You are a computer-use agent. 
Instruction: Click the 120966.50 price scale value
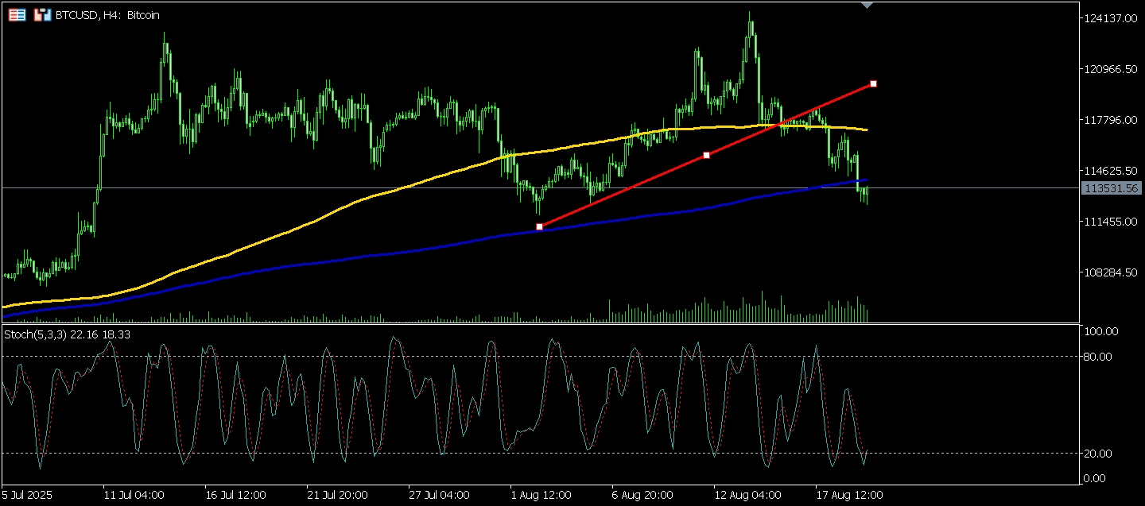click(x=1111, y=69)
